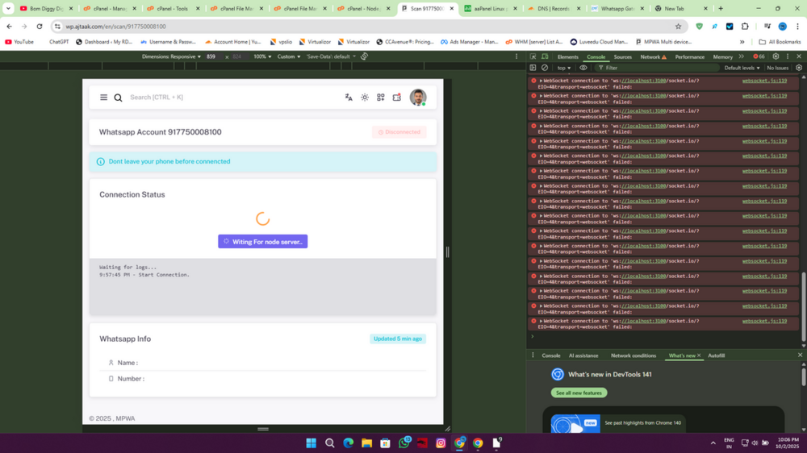Image resolution: width=807 pixels, height=453 pixels.
Task: Open DevTools customize three-dot menu
Action: (788, 56)
